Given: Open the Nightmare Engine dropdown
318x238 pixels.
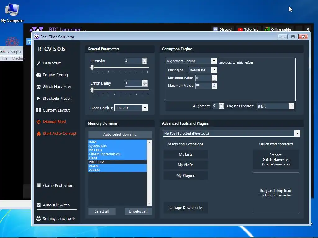Looking at the screenshot, I should click(x=214, y=61).
